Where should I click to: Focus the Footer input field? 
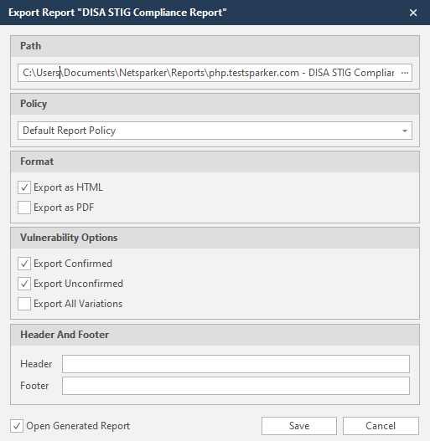point(236,386)
